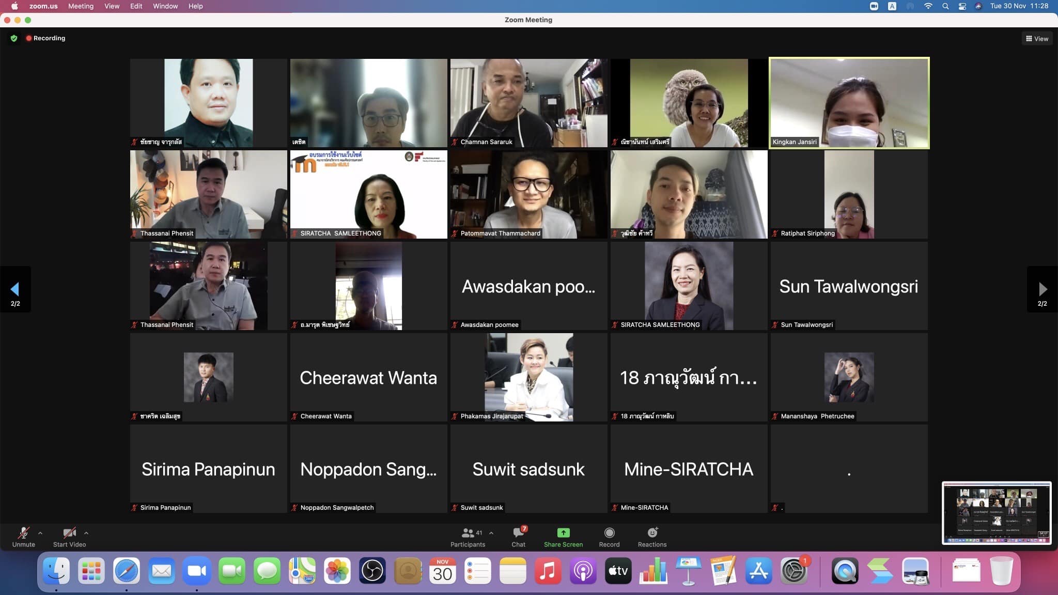Viewport: 1058px width, 595px height.
Task: Open macOS Control Center toggles
Action: (x=962, y=6)
